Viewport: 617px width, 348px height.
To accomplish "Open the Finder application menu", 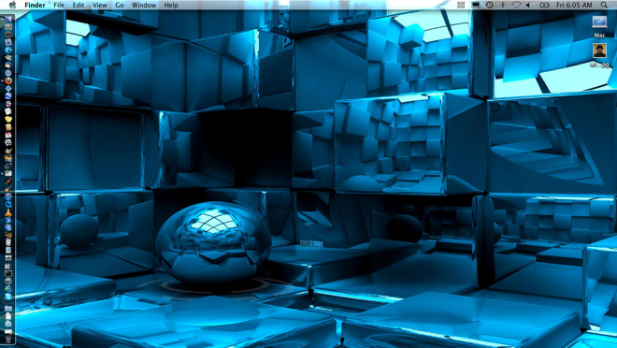I will tap(35, 5).
